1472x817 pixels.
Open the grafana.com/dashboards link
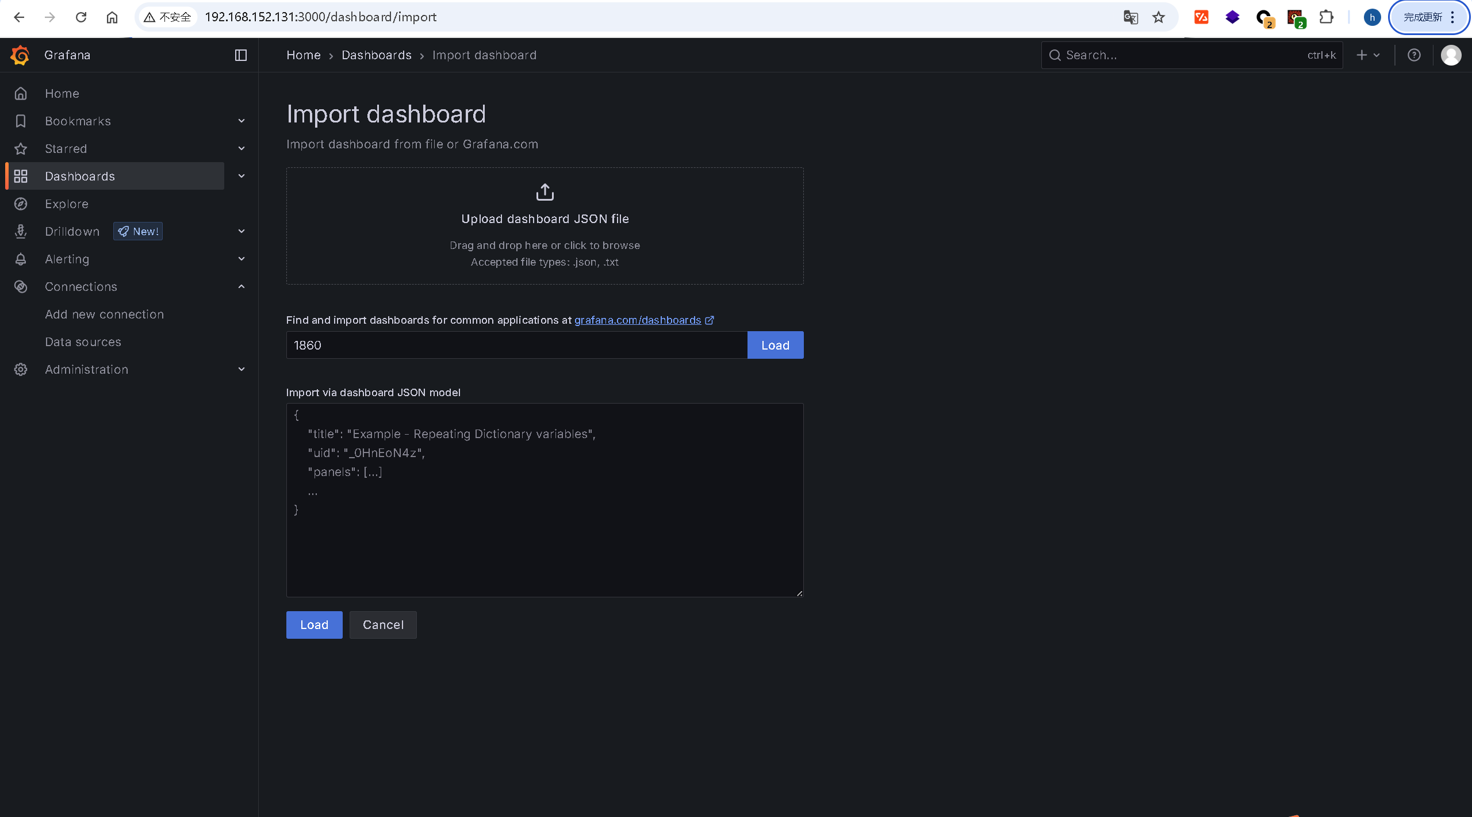click(638, 320)
